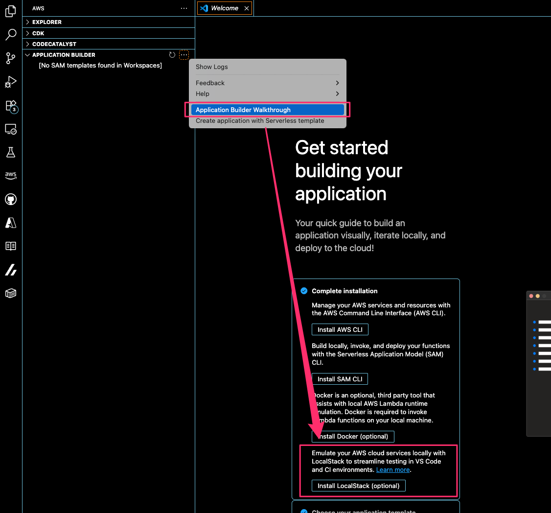Switch to the Welcome tab
The height and width of the screenshot is (513, 551).
click(225, 8)
